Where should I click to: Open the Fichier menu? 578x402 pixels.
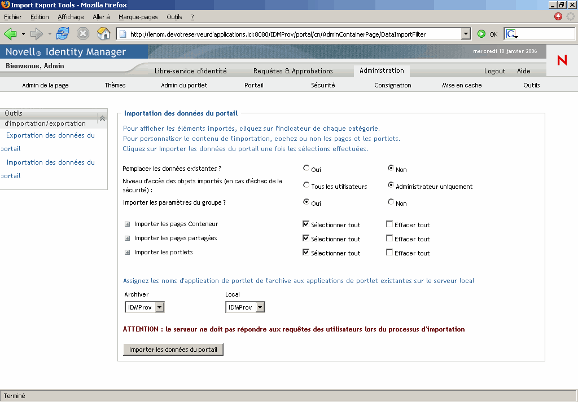pos(12,17)
